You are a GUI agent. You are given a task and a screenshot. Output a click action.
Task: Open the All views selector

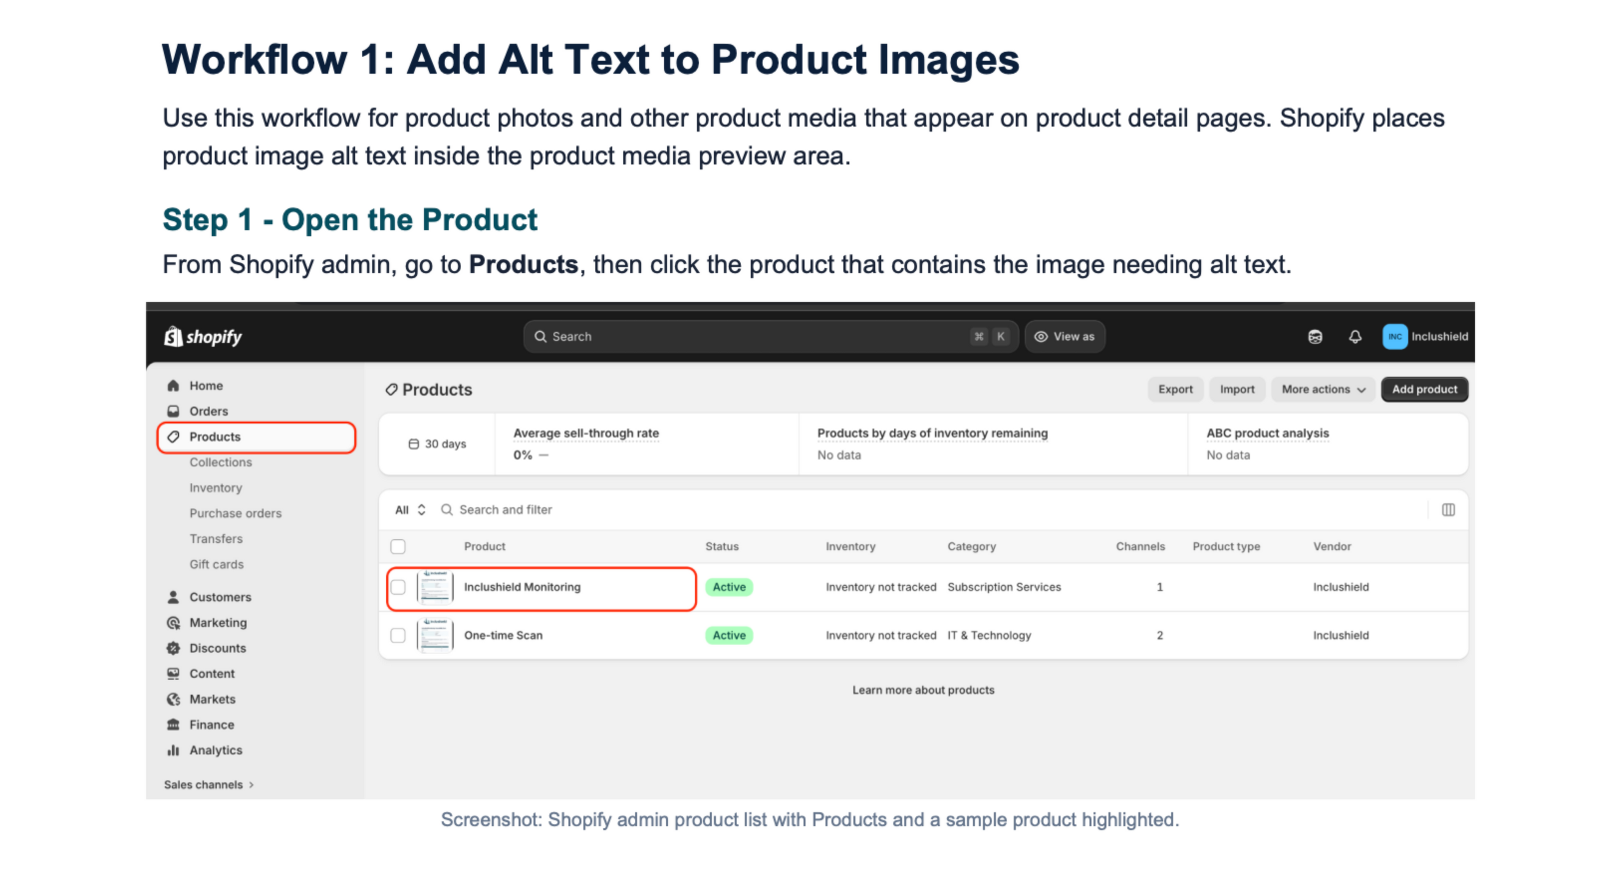[410, 510]
